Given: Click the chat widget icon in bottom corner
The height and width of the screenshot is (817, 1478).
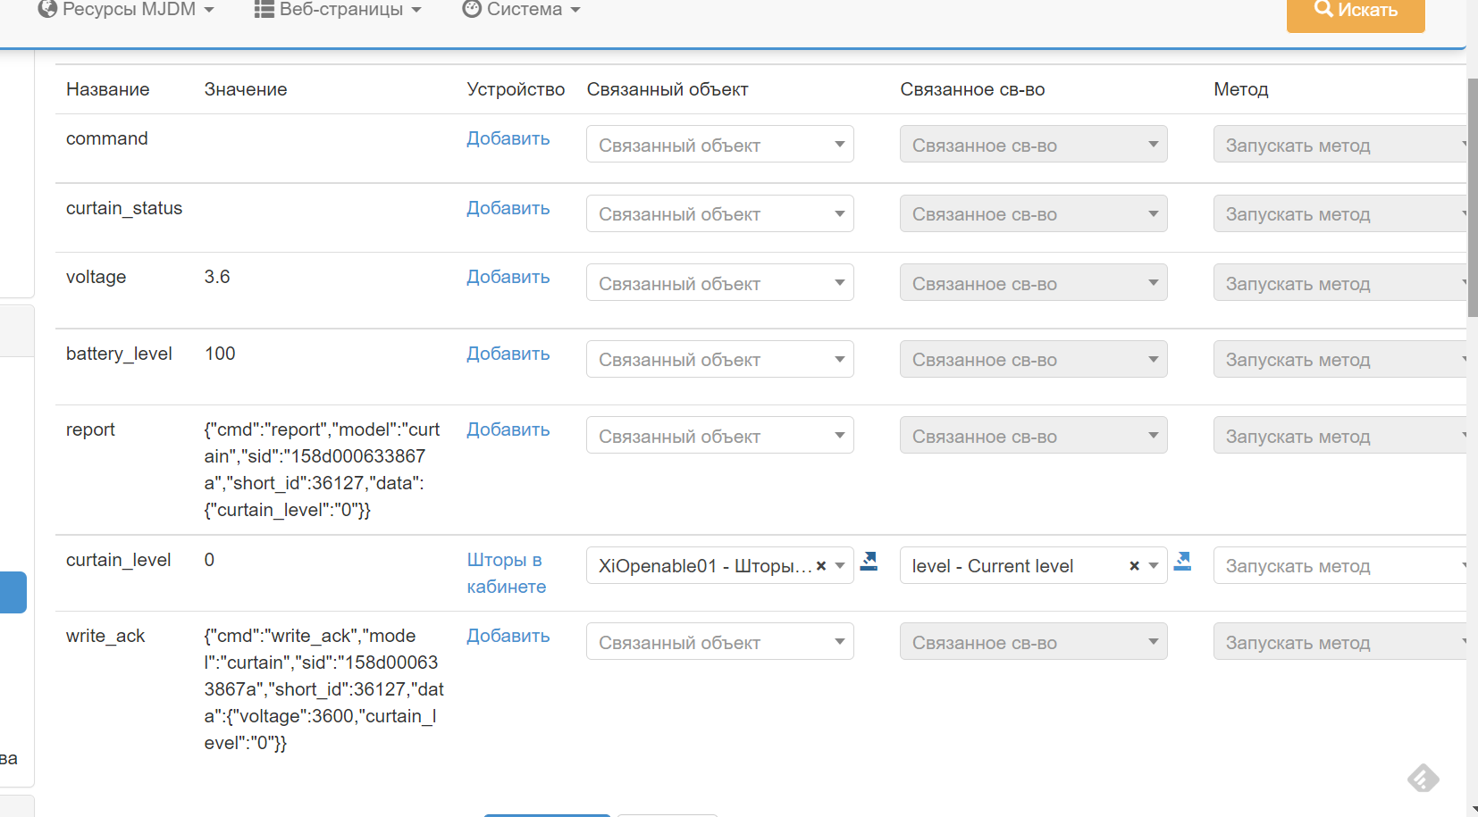Looking at the screenshot, I should click(1423, 779).
